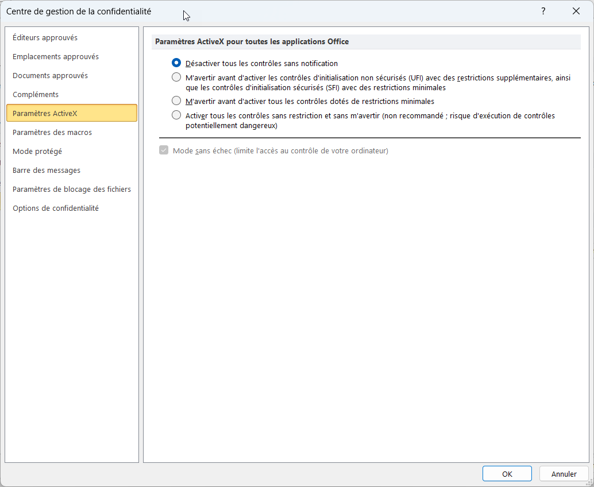The image size is (594, 487).
Task: Open Options de confidentialité
Action: point(56,208)
